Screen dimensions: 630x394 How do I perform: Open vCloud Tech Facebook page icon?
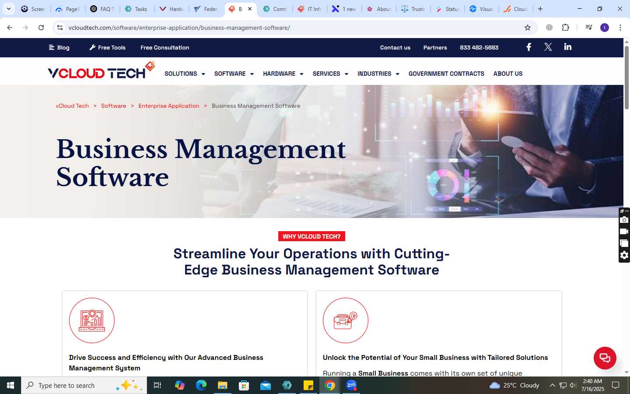point(528,47)
